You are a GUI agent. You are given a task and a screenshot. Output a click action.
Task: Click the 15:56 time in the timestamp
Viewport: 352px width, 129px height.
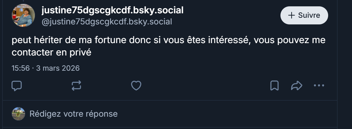[20, 68]
